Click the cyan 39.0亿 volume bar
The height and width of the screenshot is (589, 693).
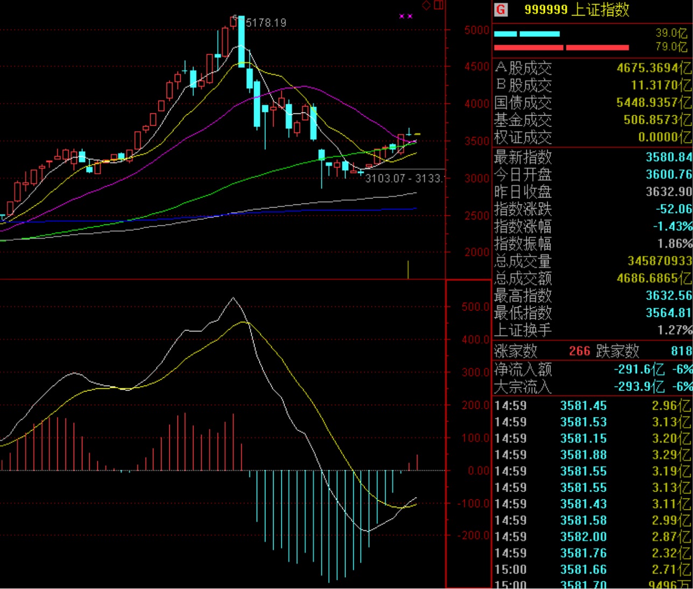point(527,34)
